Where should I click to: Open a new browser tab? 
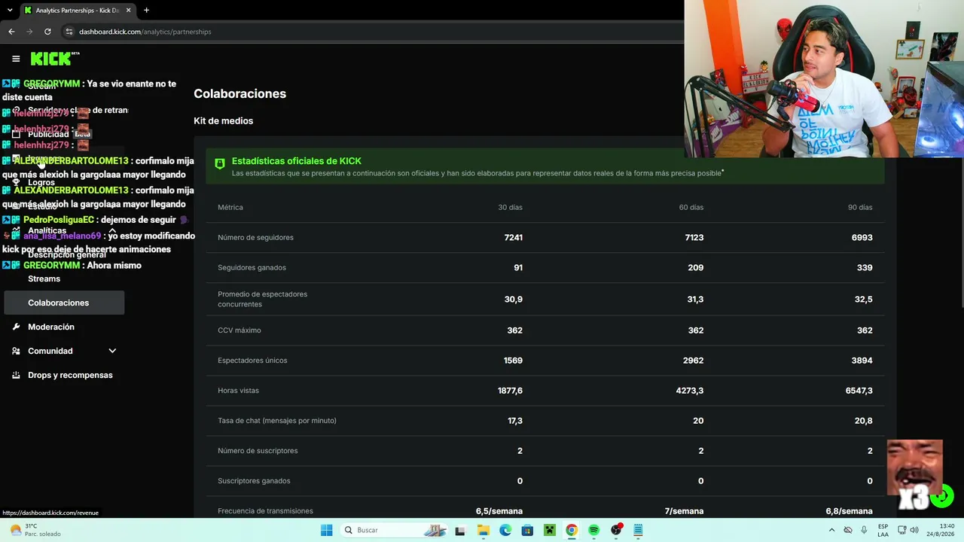(x=146, y=11)
